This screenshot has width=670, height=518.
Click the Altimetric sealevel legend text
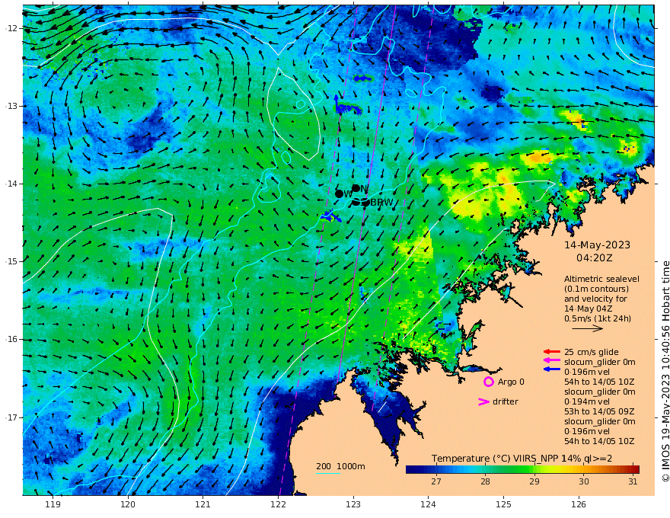(601, 279)
